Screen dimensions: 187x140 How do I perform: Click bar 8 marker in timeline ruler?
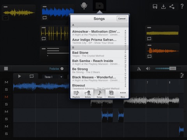(169, 82)
